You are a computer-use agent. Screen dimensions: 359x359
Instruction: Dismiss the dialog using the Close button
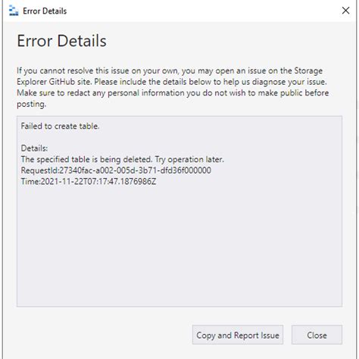[317, 335]
